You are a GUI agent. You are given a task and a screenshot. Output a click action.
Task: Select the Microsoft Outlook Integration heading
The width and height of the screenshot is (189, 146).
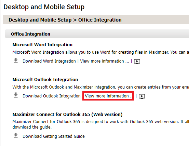pyautogui.click(x=45, y=79)
